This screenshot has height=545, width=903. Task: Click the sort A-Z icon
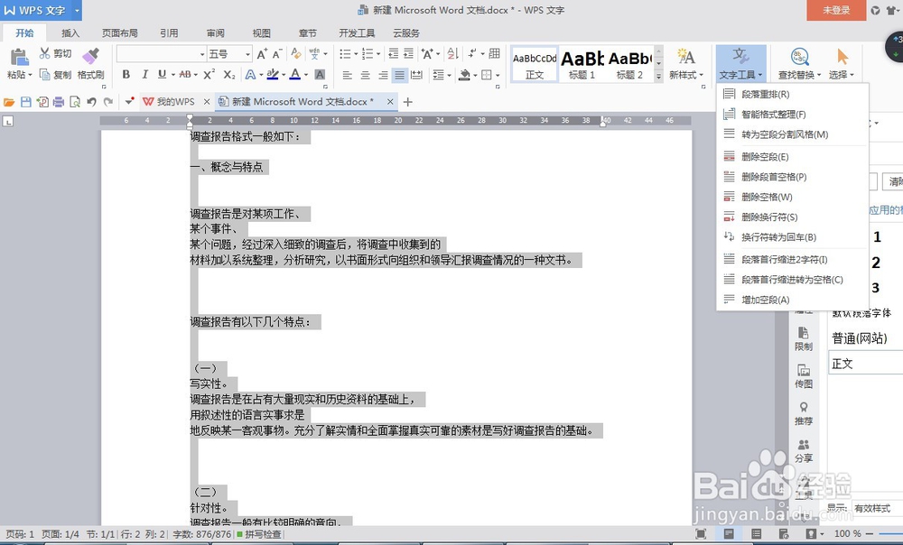tap(452, 53)
